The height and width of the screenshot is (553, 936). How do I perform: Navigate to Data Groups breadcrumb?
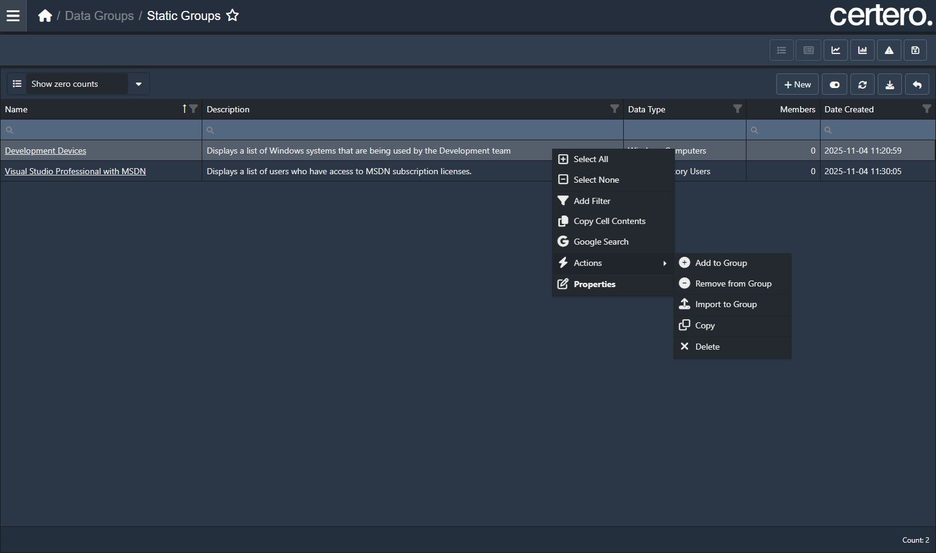click(x=99, y=16)
